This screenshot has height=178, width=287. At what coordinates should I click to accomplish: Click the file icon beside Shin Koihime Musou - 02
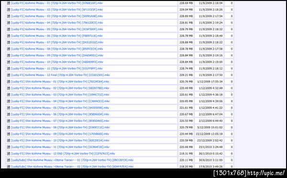9,88
